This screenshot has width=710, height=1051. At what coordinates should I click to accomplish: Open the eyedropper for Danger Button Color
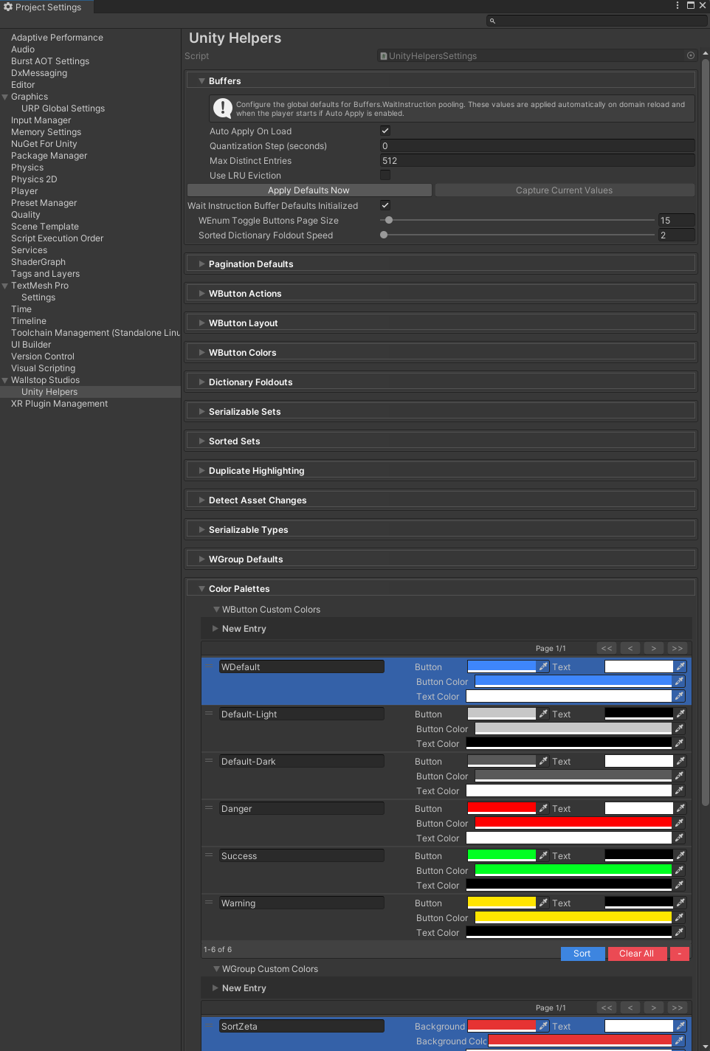click(679, 823)
